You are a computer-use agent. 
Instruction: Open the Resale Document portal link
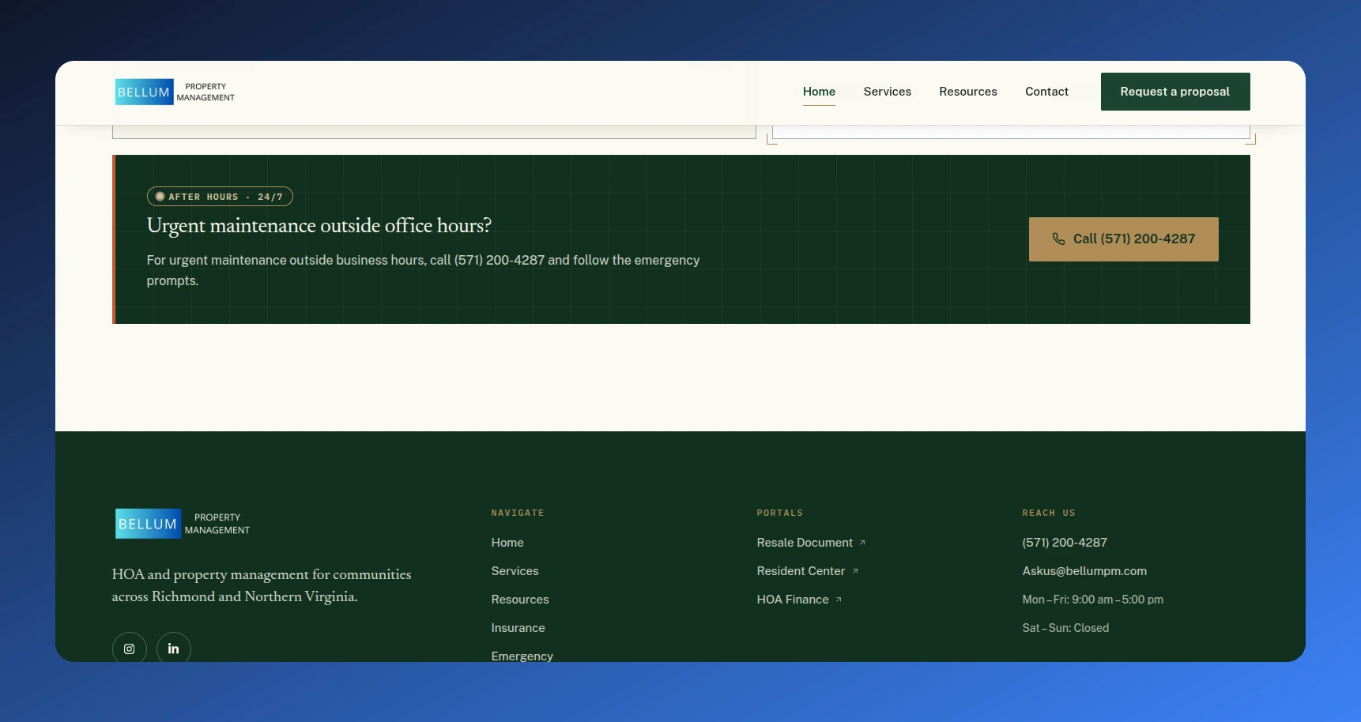(x=811, y=543)
